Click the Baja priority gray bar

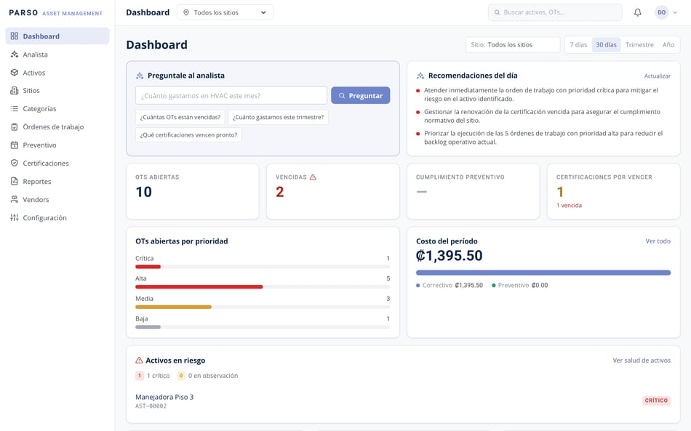click(148, 327)
